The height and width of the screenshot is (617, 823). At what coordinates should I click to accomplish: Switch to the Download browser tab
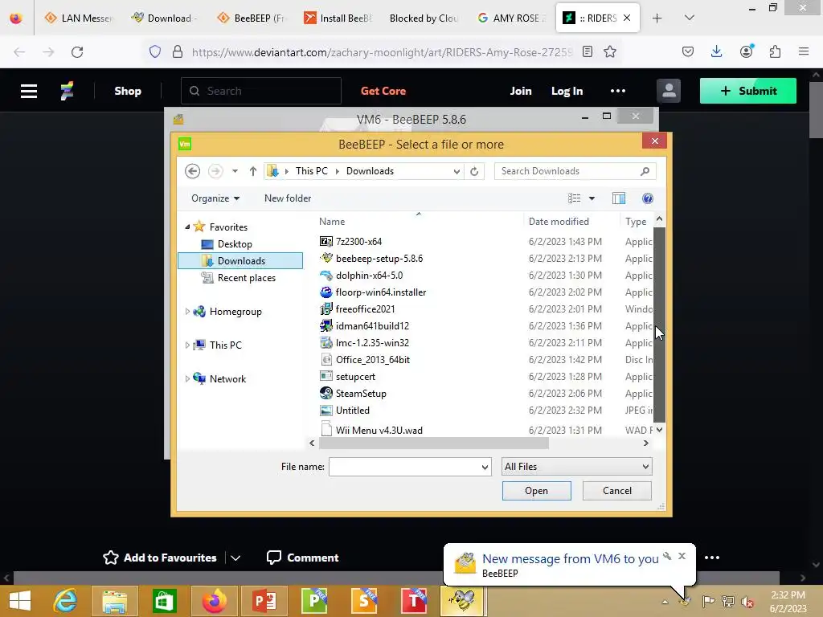(x=163, y=18)
